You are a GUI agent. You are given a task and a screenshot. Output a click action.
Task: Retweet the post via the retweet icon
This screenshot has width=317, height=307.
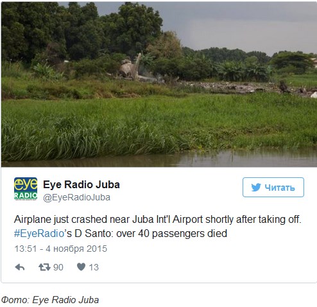[44, 267]
